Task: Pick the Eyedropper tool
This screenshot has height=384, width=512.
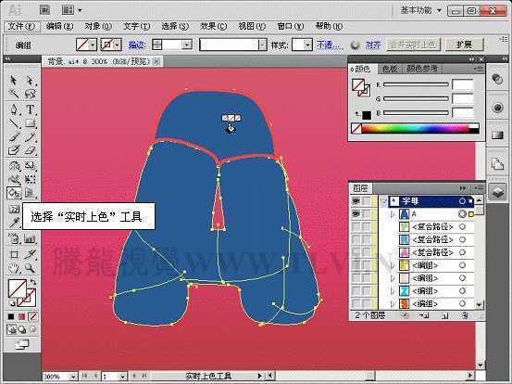Action: [x=14, y=224]
